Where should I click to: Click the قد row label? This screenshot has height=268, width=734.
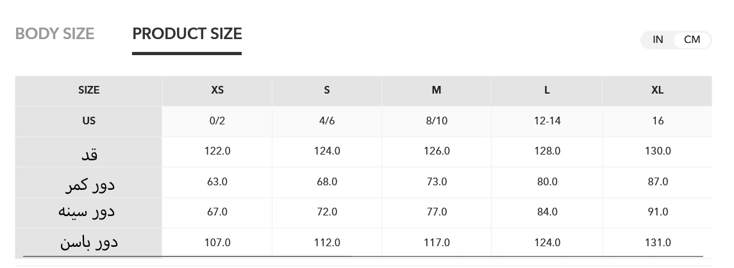coord(88,153)
